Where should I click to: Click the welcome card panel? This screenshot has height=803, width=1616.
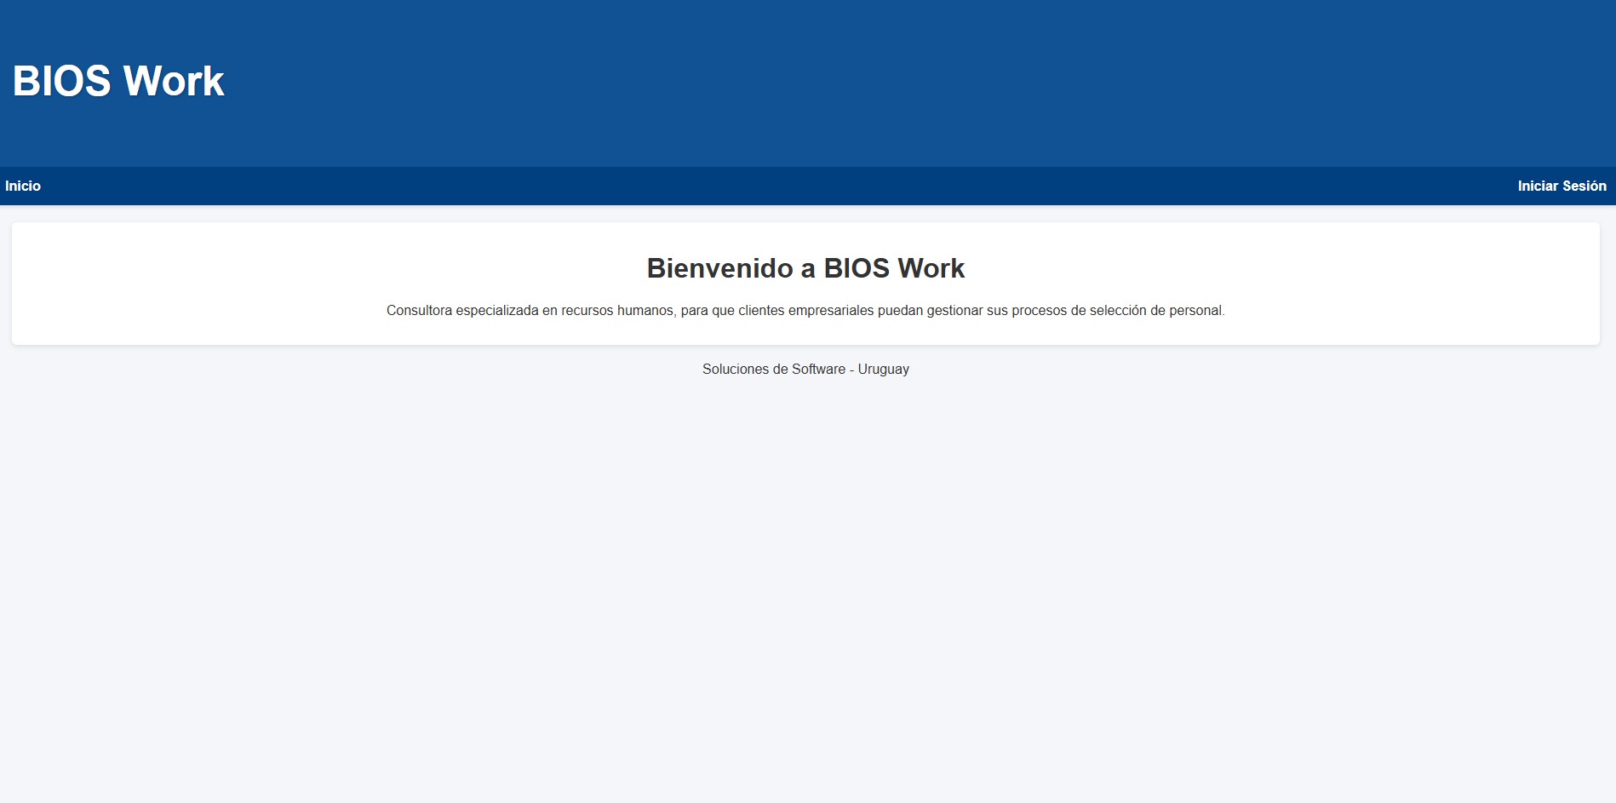point(806,284)
